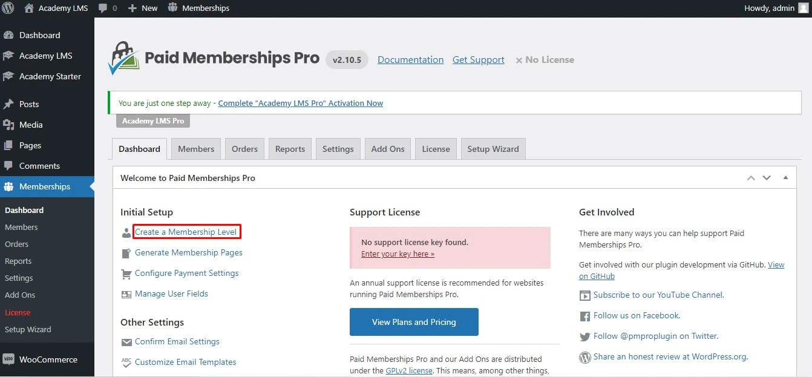Subscribe to our YouTube Channel link
This screenshot has width=812, height=377.
(658, 295)
